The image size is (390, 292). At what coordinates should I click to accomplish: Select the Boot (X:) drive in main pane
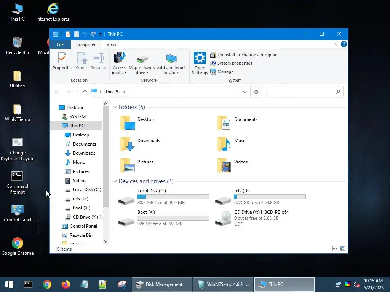(164, 218)
